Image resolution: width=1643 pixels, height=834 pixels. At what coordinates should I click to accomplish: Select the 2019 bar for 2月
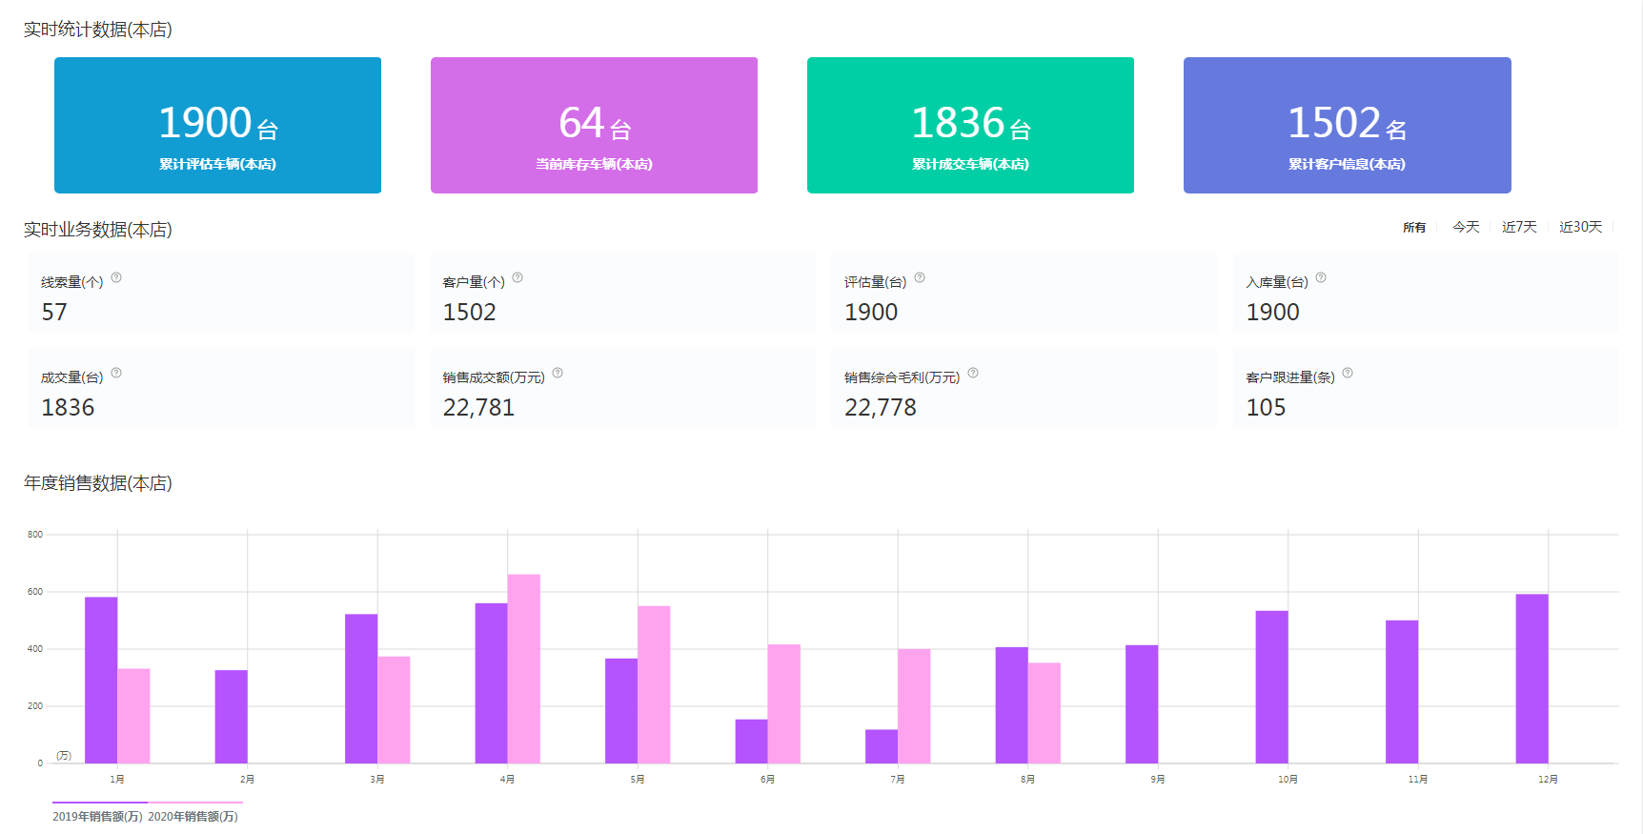[232, 717]
